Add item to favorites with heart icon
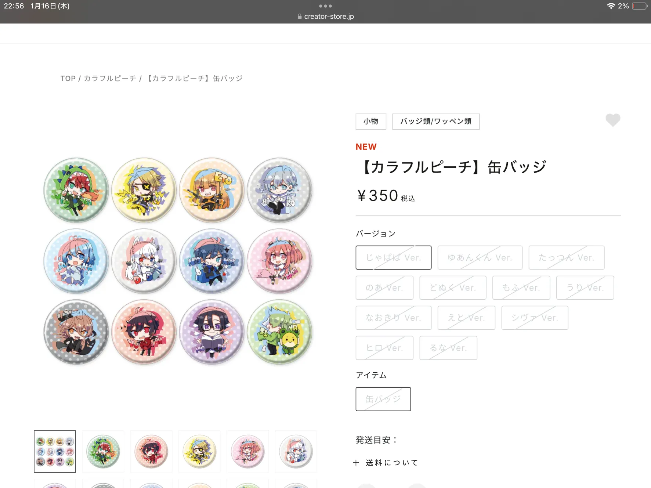The height and width of the screenshot is (488, 651). (x=612, y=120)
